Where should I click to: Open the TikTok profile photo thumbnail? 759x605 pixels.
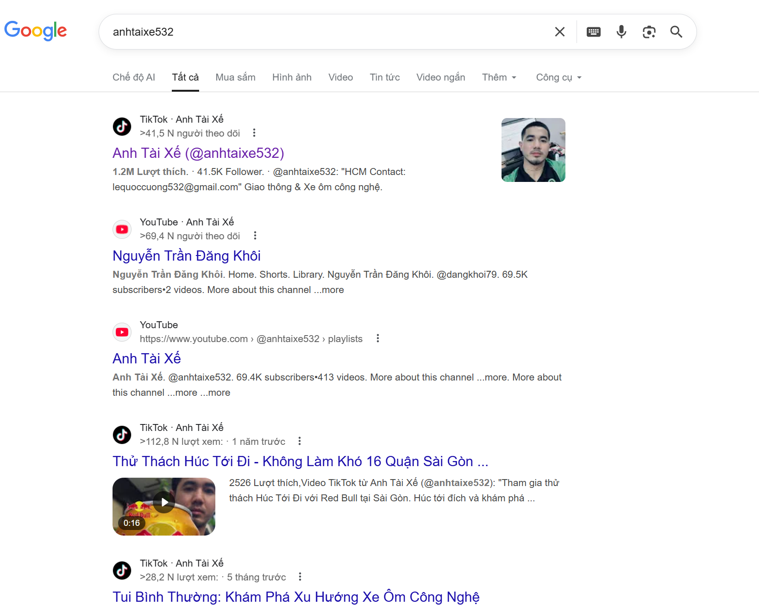[533, 150]
